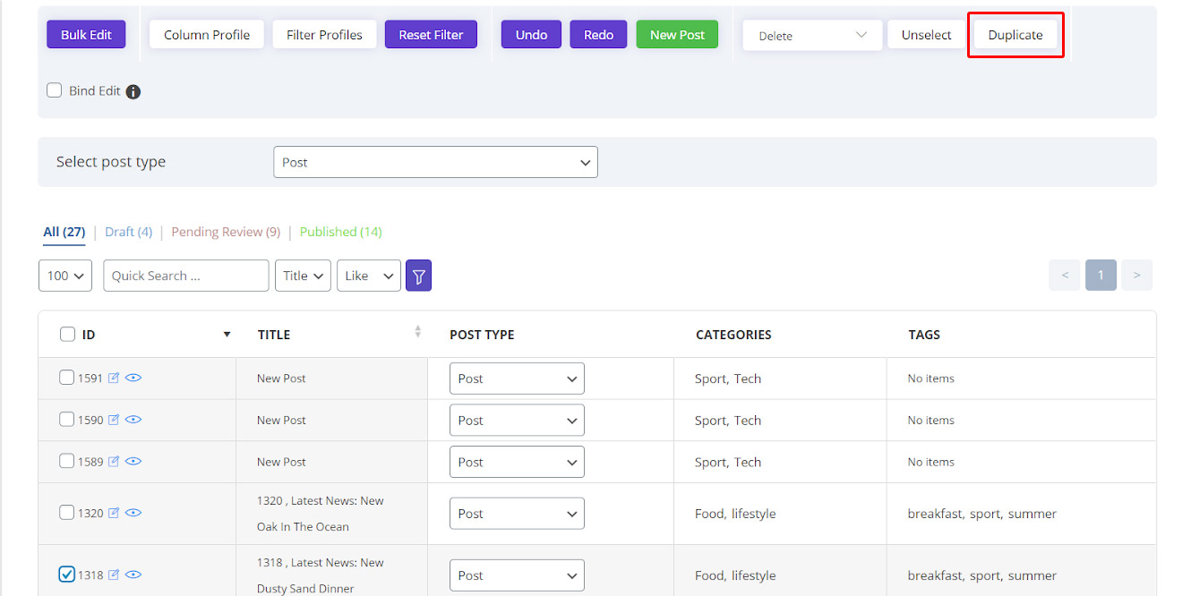Image resolution: width=1191 pixels, height=596 pixels.
Task: Click the Unselect button
Action: (926, 35)
